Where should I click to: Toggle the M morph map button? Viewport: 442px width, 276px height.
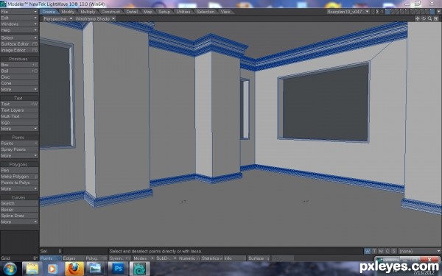pos(381,251)
